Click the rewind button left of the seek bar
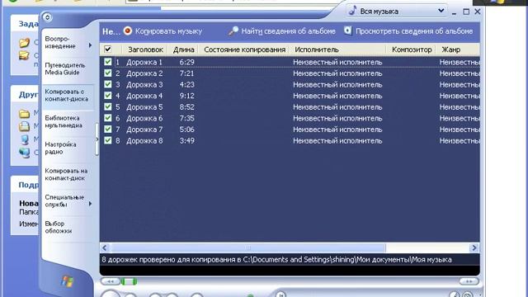The height and width of the screenshot is (297, 528). point(110,281)
